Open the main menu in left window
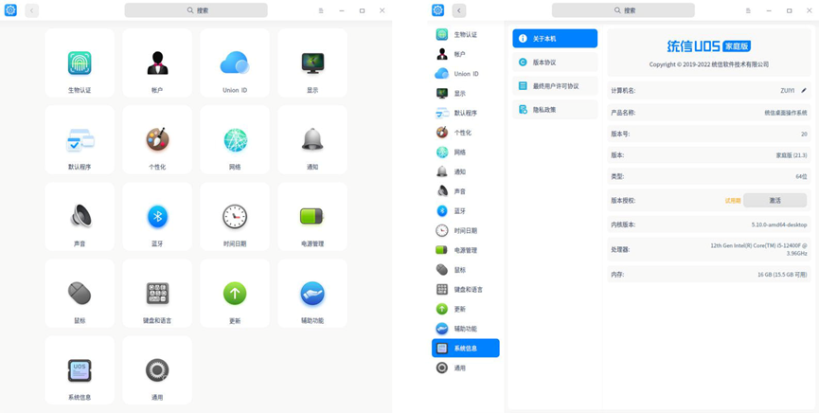 tap(321, 10)
